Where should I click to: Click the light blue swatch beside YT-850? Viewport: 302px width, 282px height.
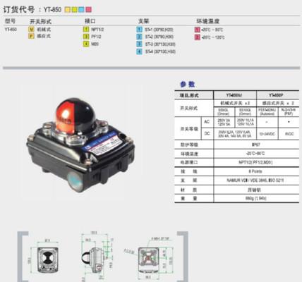[81, 10]
